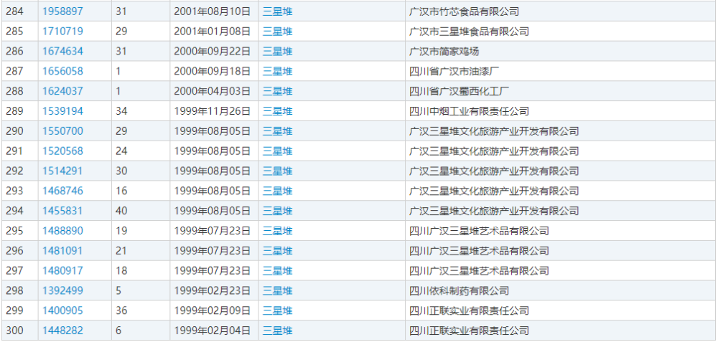Open trademark record 1674634
This screenshot has width=718, height=342.
coord(62,52)
